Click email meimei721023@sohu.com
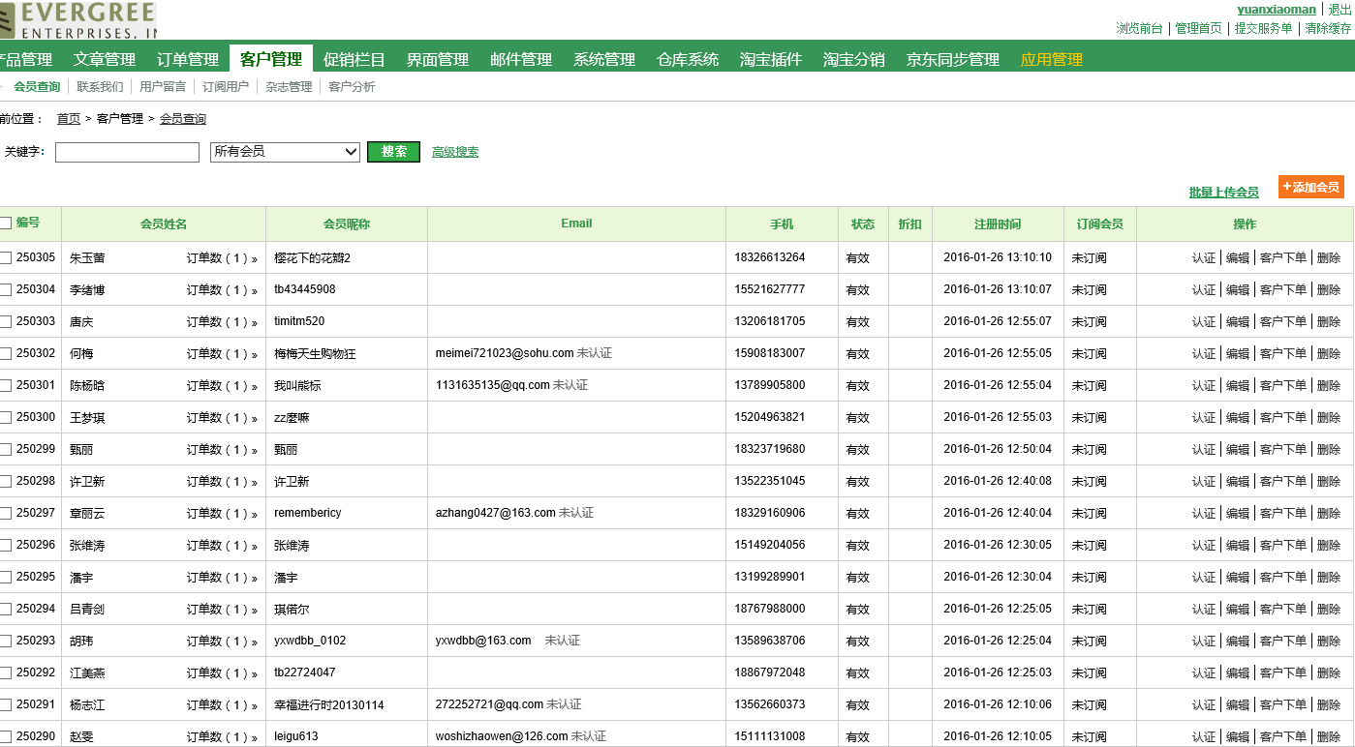 click(x=505, y=353)
